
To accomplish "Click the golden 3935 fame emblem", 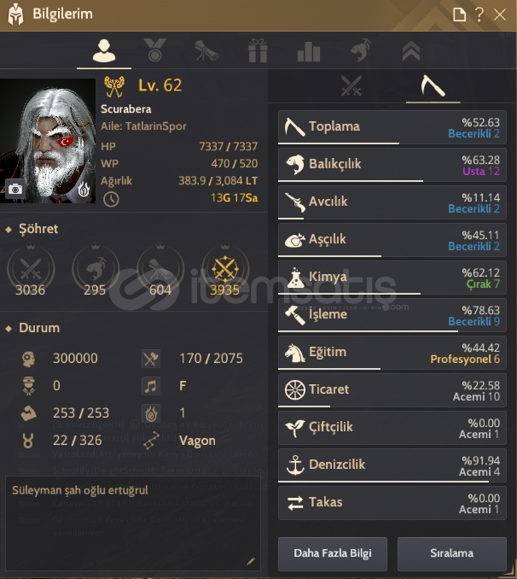I will coord(225,271).
